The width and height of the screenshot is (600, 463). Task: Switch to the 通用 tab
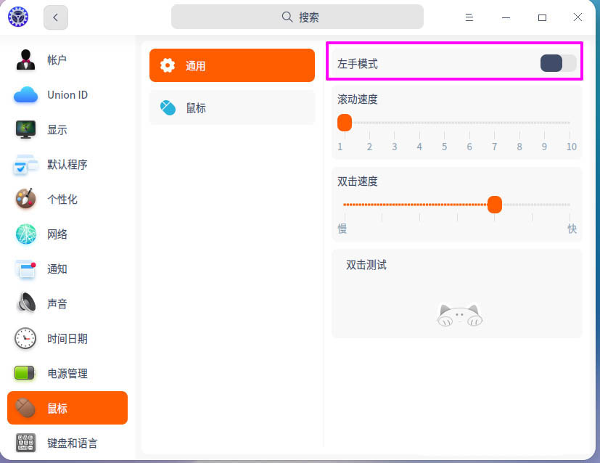231,65
